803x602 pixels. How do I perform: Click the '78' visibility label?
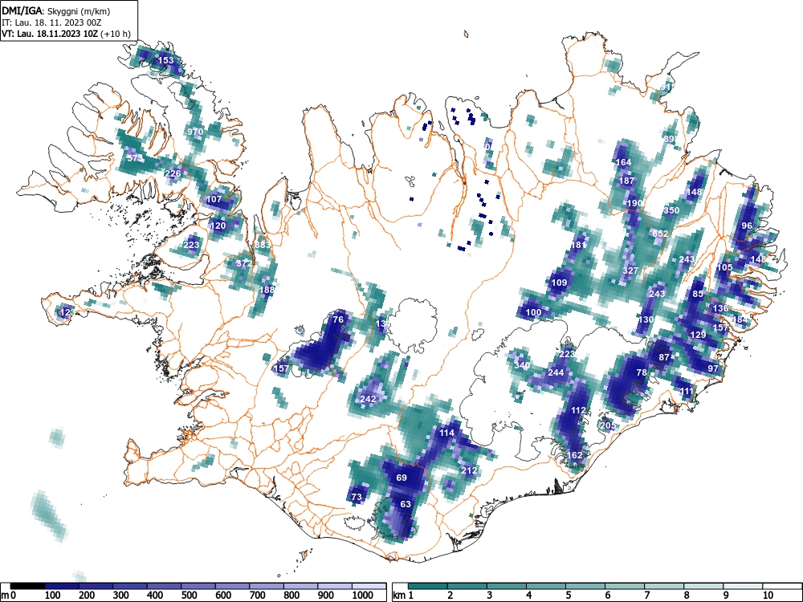(642, 372)
